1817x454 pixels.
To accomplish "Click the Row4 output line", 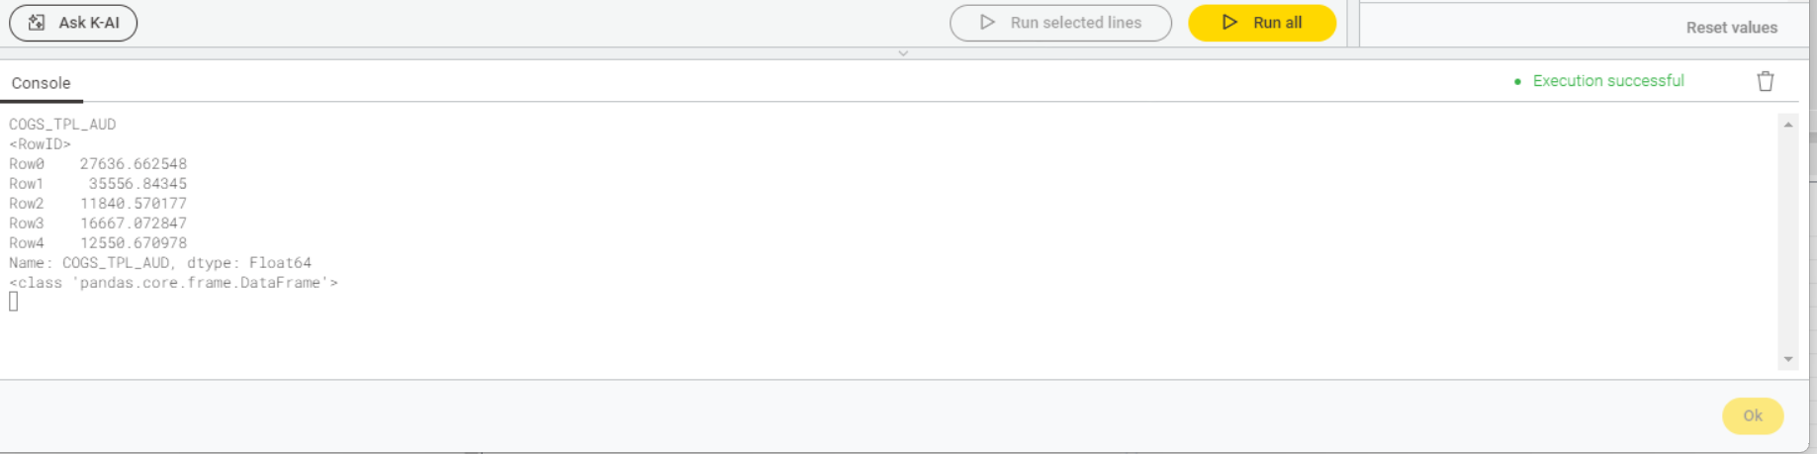I will coord(98,243).
